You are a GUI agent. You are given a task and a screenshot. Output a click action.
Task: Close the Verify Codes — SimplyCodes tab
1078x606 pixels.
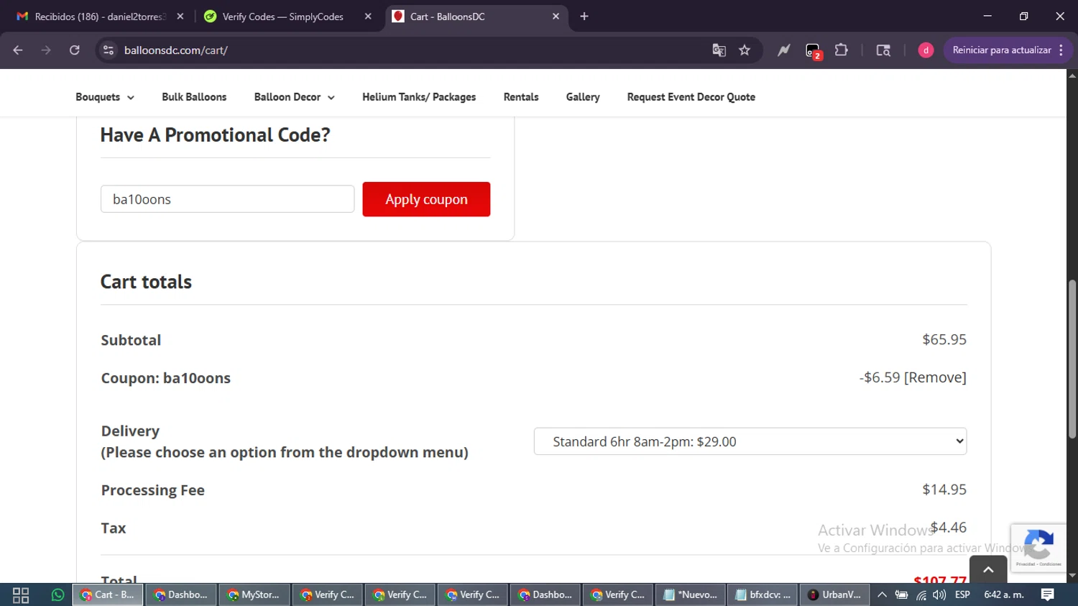point(368,17)
